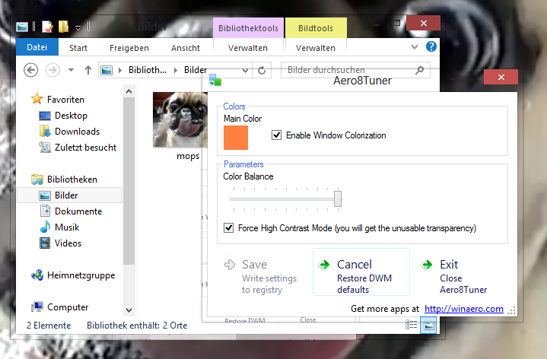
Task: Uncheck Force High Contrast Mode
Action: tap(229, 227)
